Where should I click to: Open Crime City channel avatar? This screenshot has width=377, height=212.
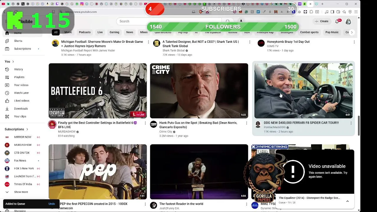coord(153,124)
